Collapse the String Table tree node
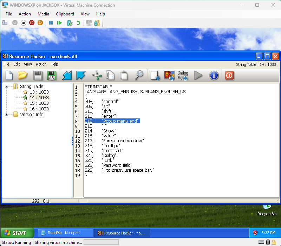The width and height of the screenshot is (281, 246). pos(7,87)
